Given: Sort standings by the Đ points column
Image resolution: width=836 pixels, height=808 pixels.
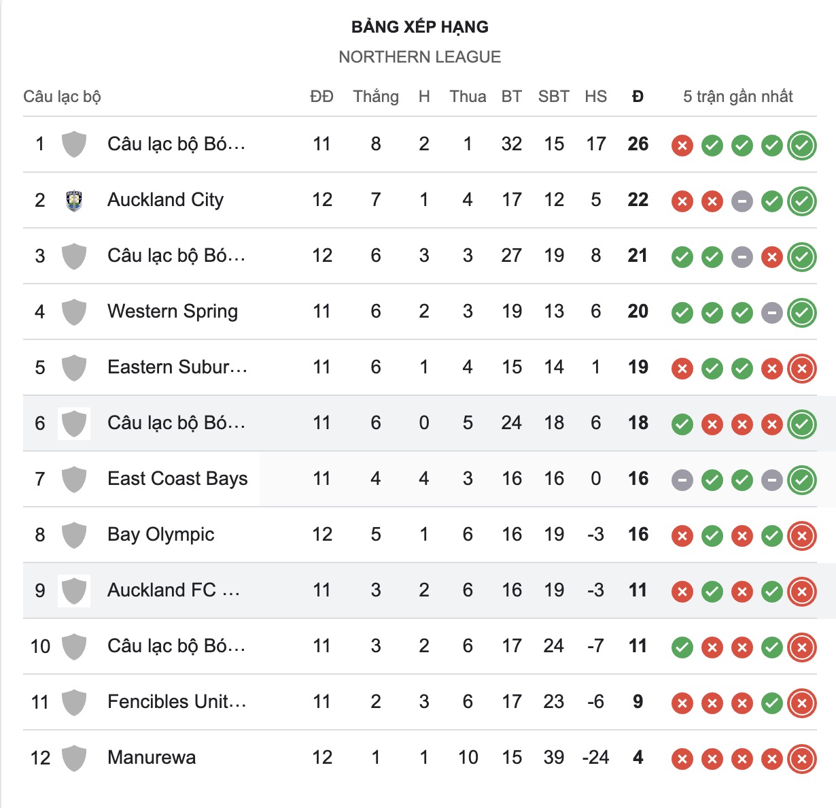Looking at the screenshot, I should [x=636, y=96].
